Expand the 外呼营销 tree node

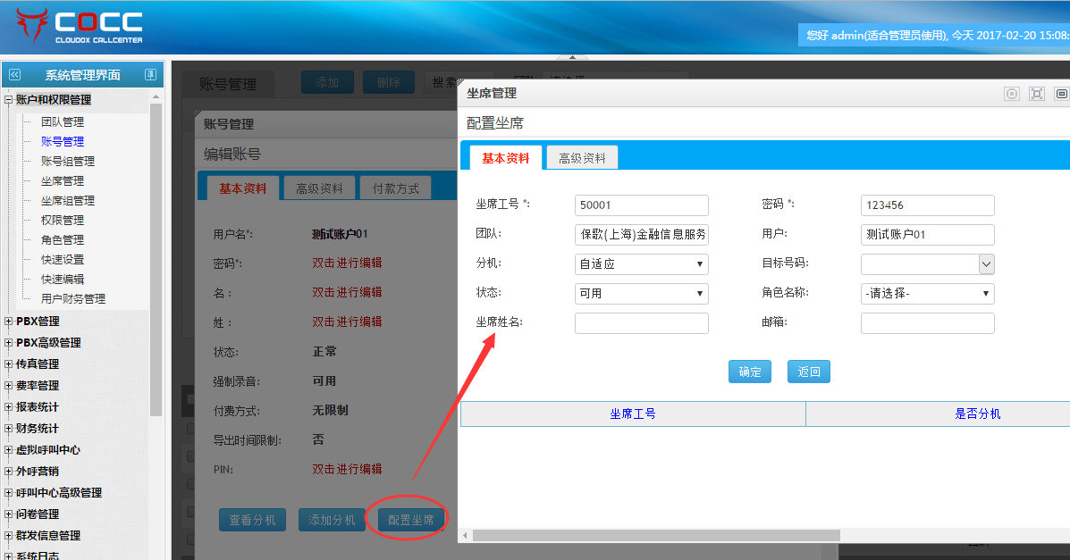tap(9, 472)
